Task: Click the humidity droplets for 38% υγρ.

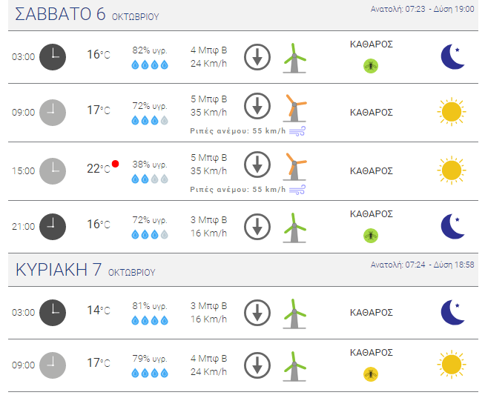Action: coord(150,179)
